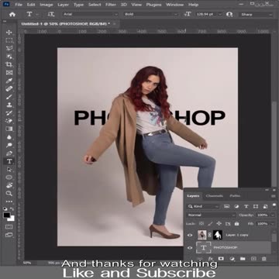The height and width of the screenshot is (279, 279).
Task: Create a new group folder
Action: click(x=243, y=258)
